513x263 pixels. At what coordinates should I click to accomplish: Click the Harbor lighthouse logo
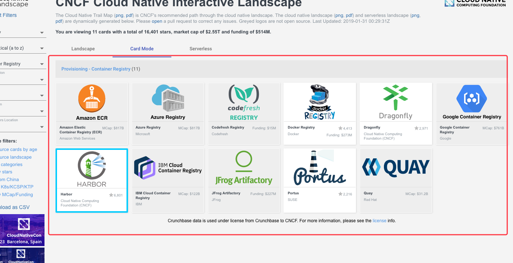tap(92, 169)
